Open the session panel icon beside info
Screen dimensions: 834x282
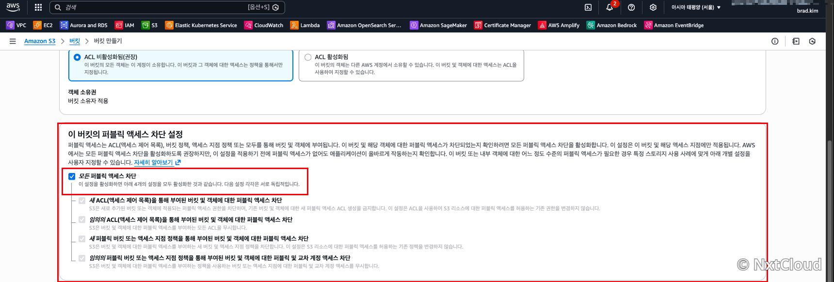pos(796,41)
